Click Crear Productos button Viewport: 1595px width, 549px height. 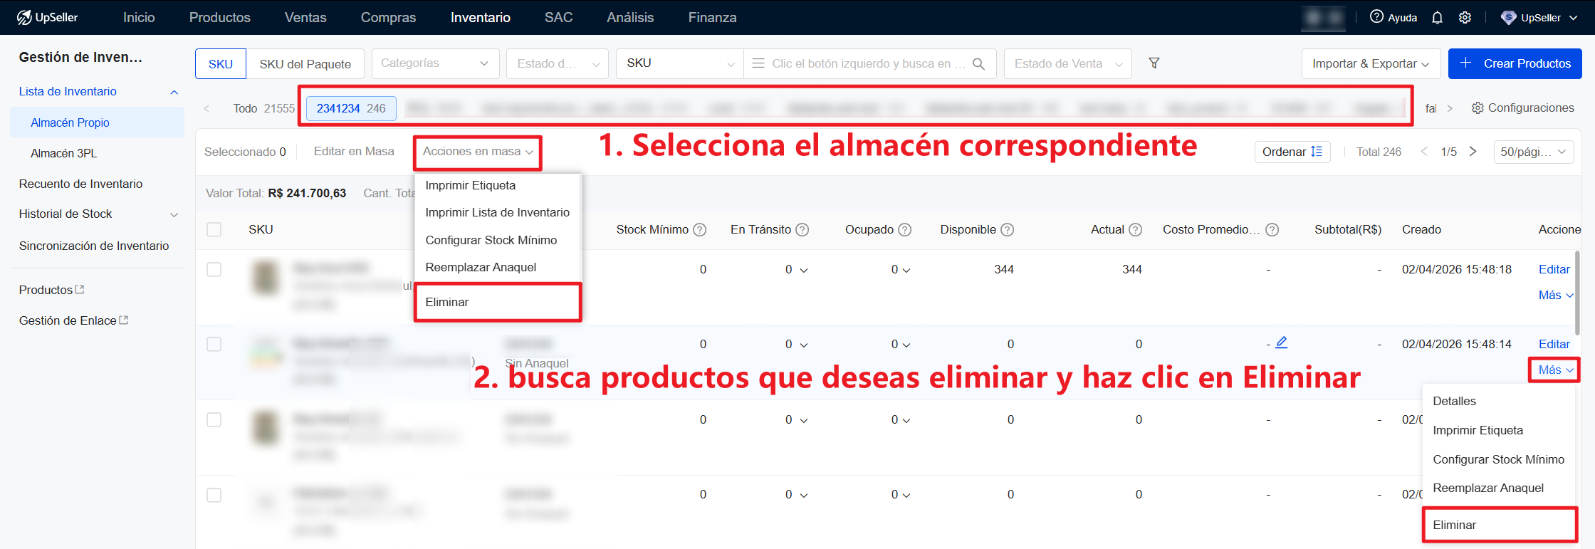pyautogui.click(x=1515, y=63)
